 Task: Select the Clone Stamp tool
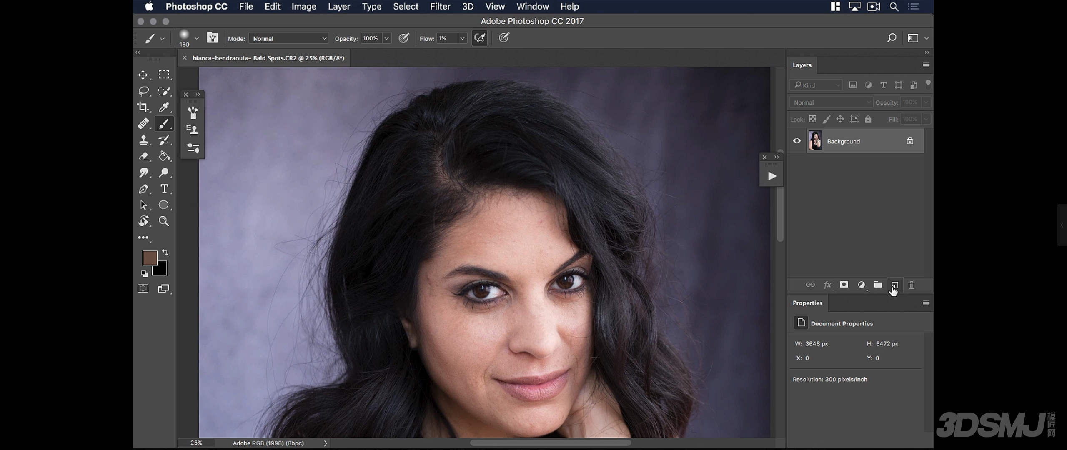click(143, 140)
